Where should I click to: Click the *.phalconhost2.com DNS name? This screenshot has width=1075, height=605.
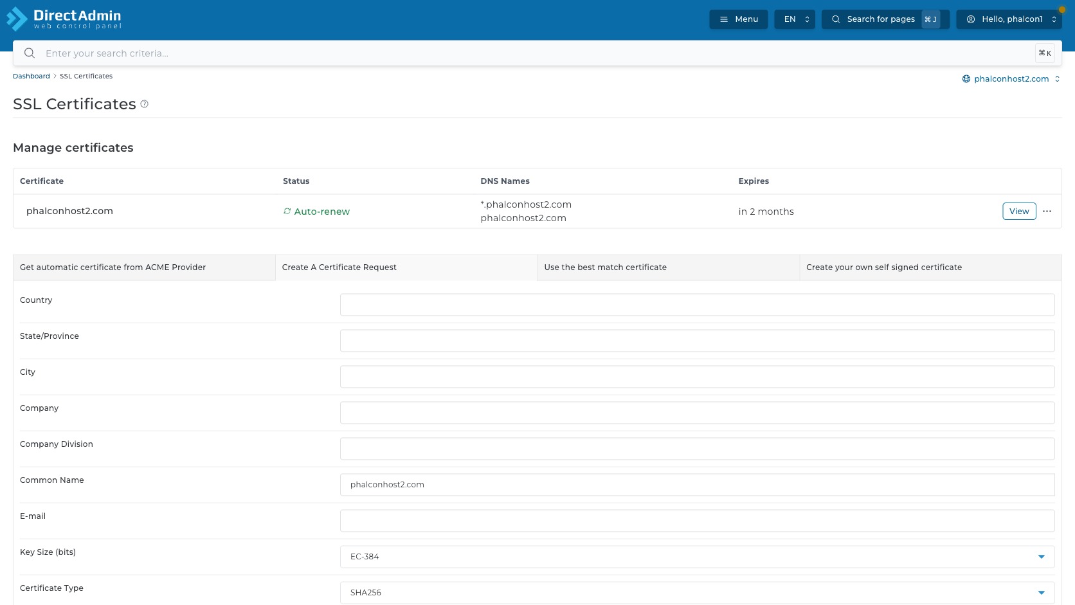point(526,204)
